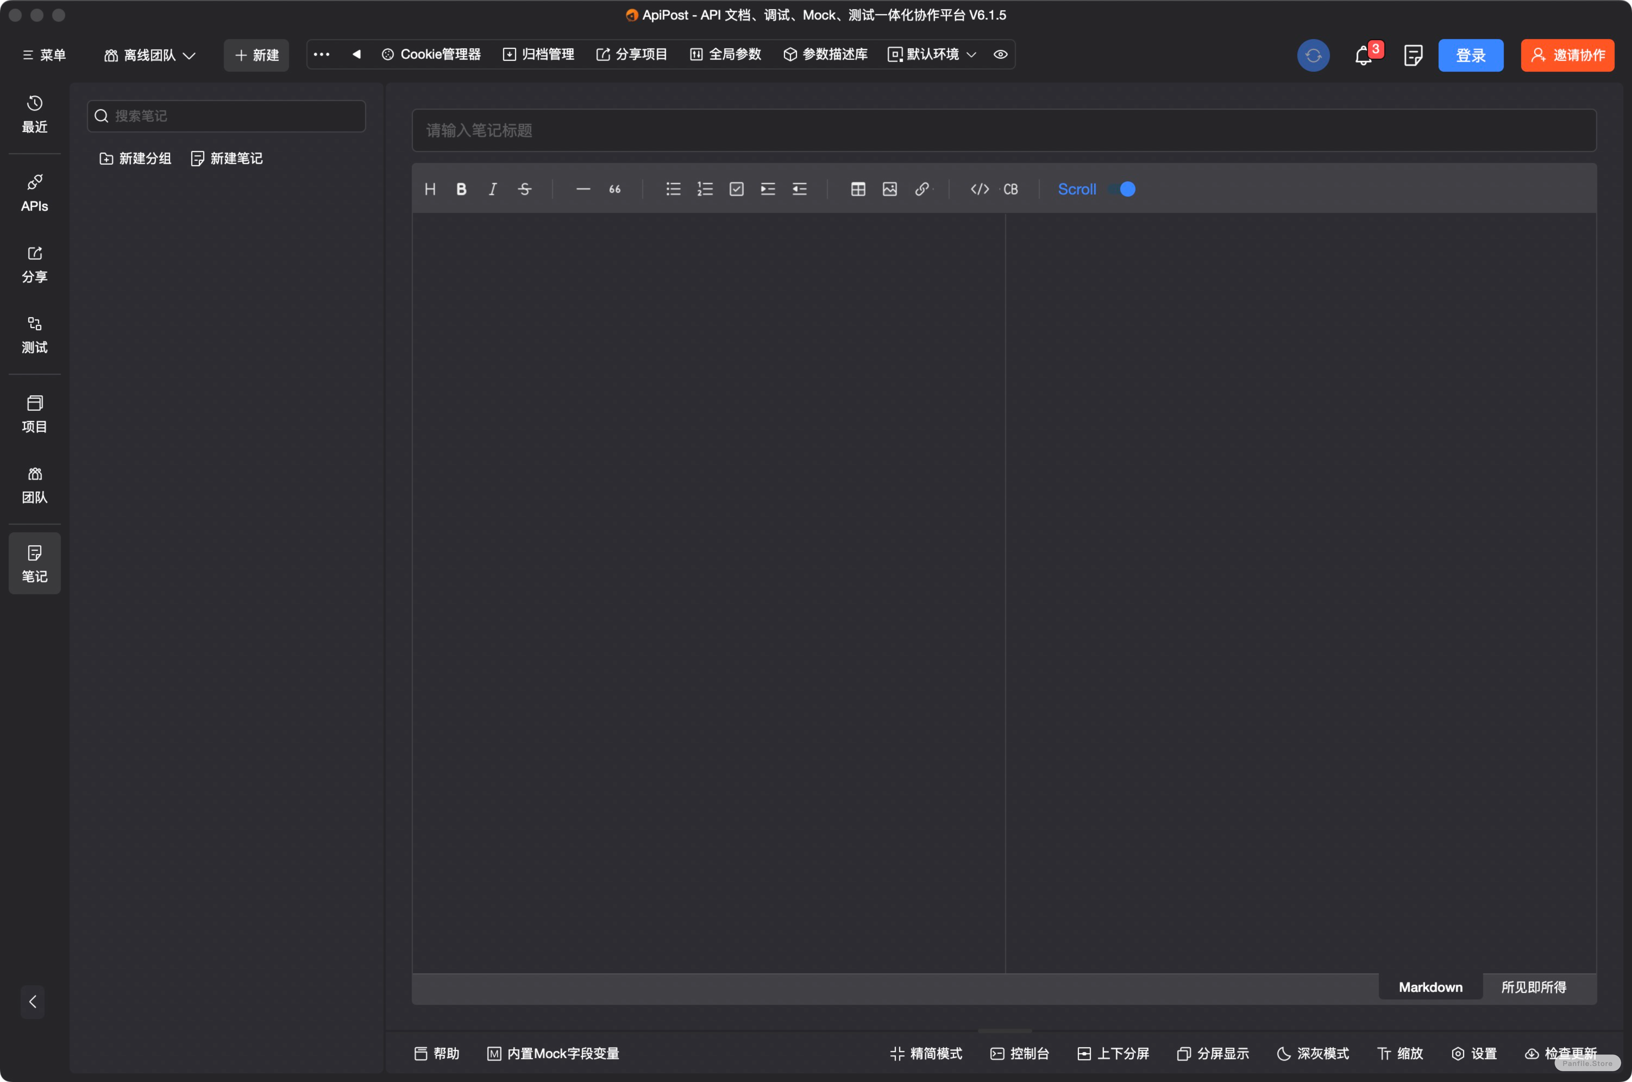
Task: Insert a horizontal rule line
Action: point(583,189)
